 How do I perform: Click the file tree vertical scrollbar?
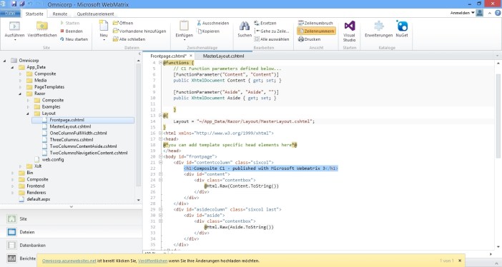(x=139, y=125)
